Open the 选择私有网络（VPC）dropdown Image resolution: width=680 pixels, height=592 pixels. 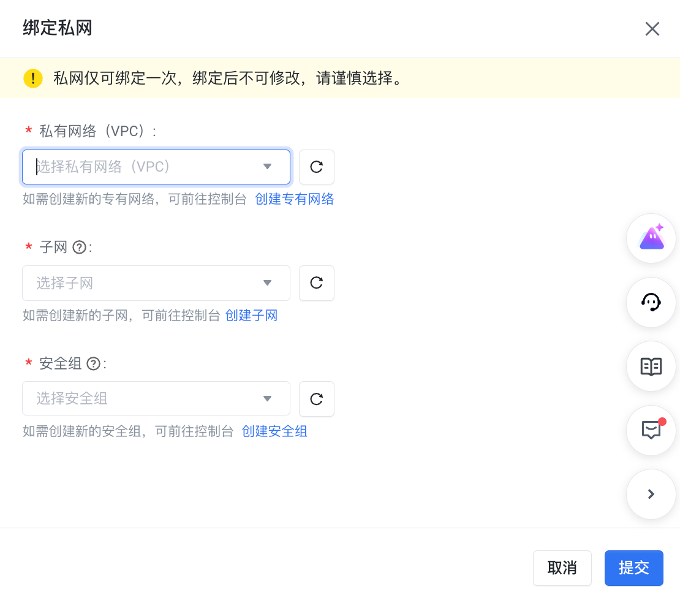pyautogui.click(x=156, y=167)
